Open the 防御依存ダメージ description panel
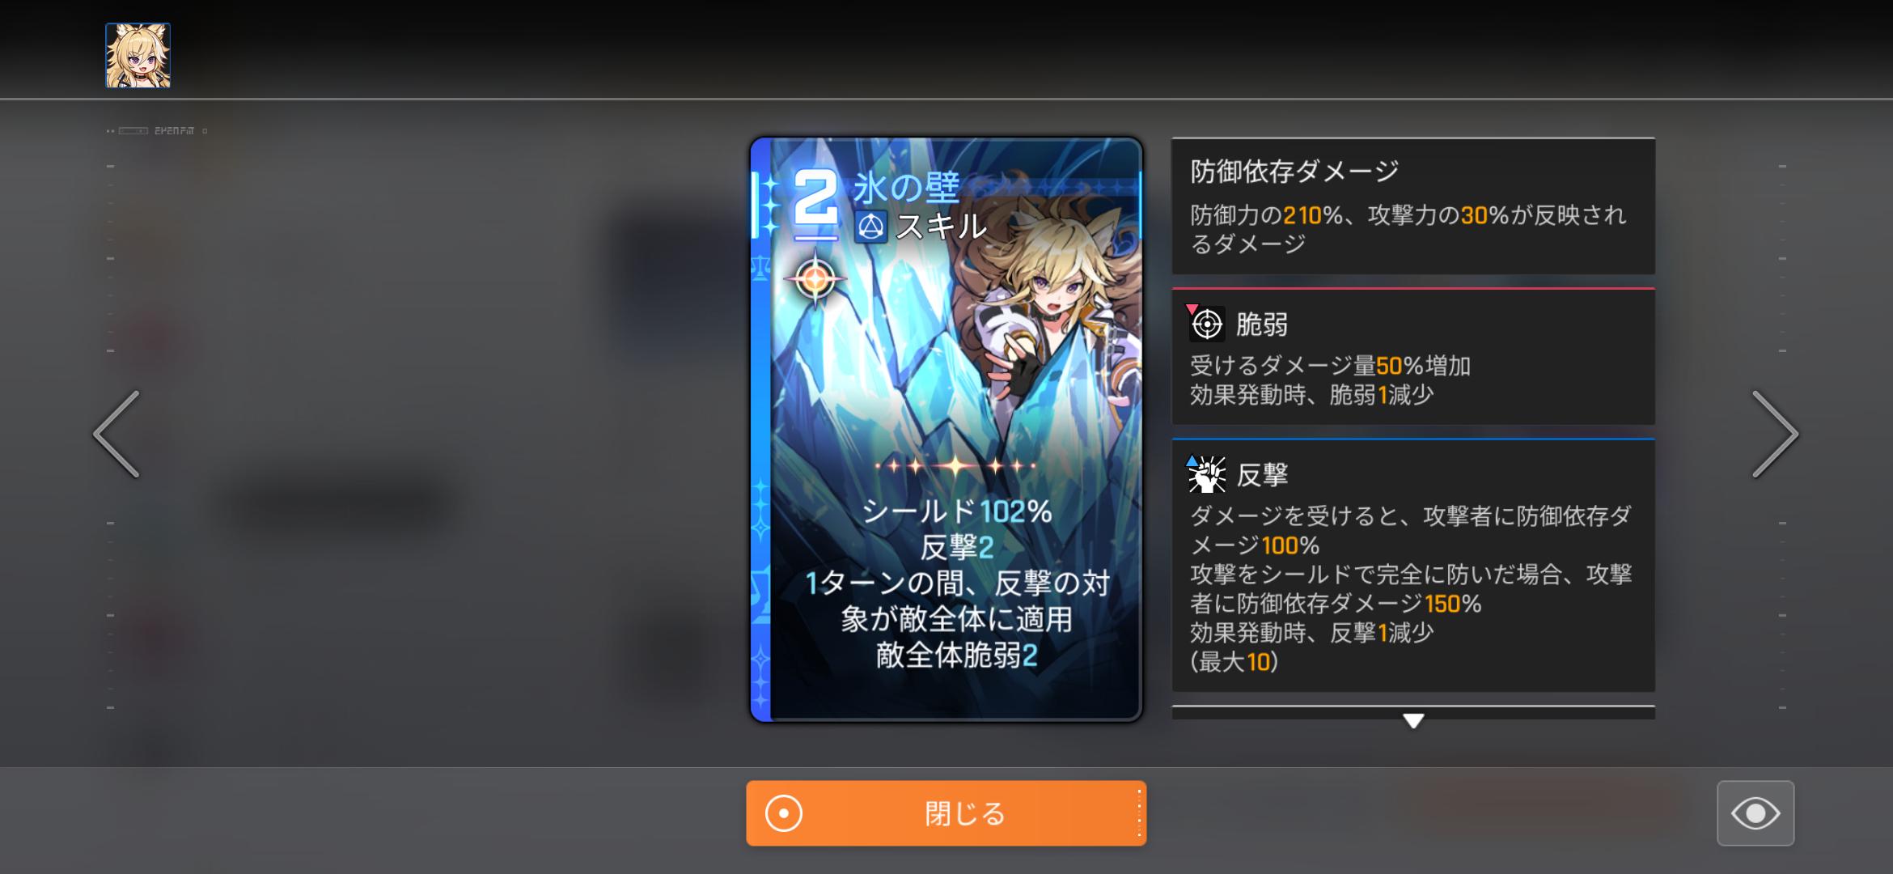The image size is (1893, 874). click(x=1413, y=206)
